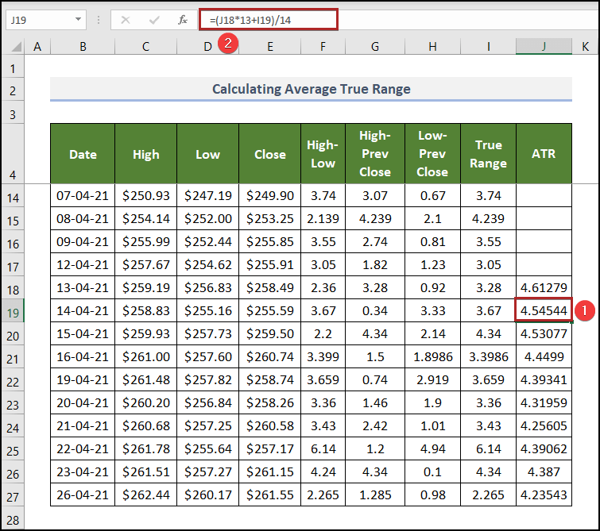Viewport: 600px width, 531px height.
Task: Click the High-Low header cell
Action: pyautogui.click(x=323, y=154)
